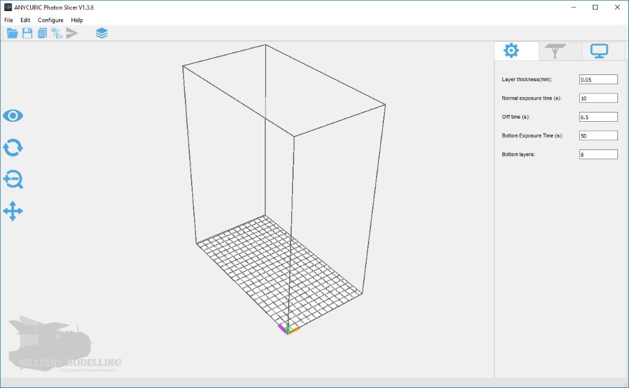Image resolution: width=629 pixels, height=388 pixels.
Task: Click the 'Off time (s):' label
Action: pos(515,117)
